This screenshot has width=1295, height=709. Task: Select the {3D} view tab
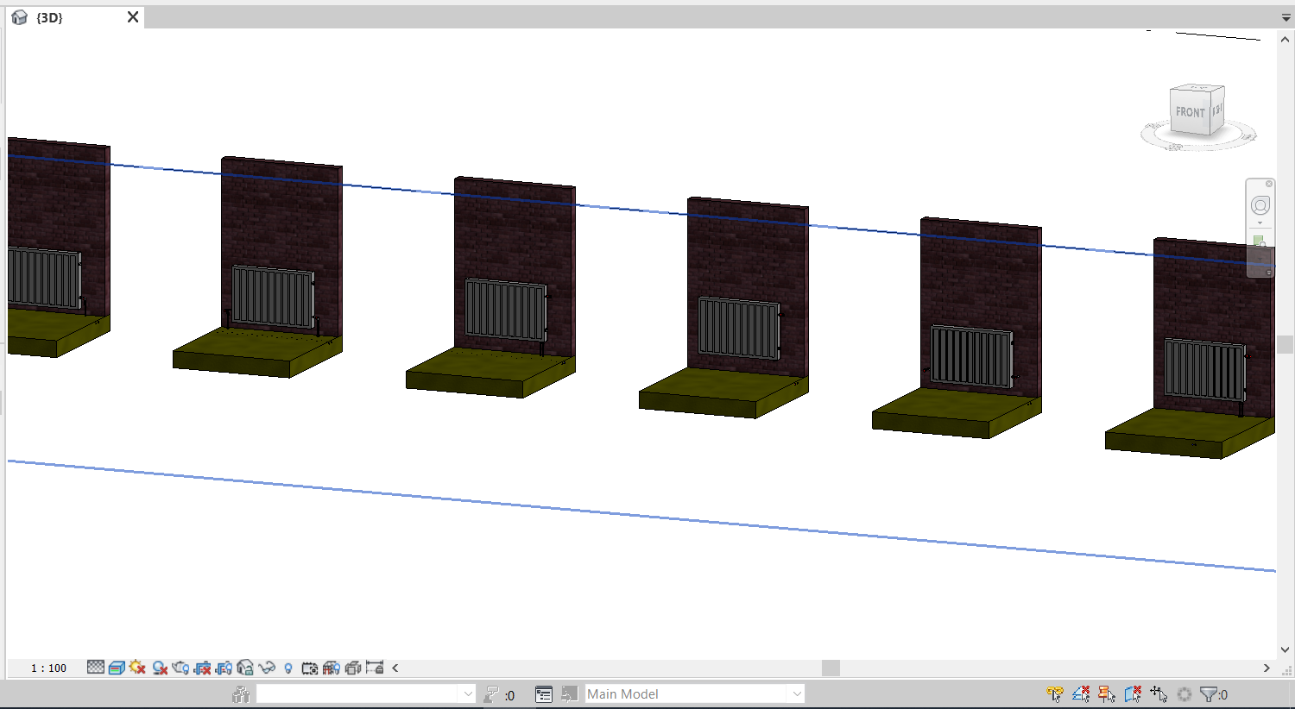pos(50,17)
